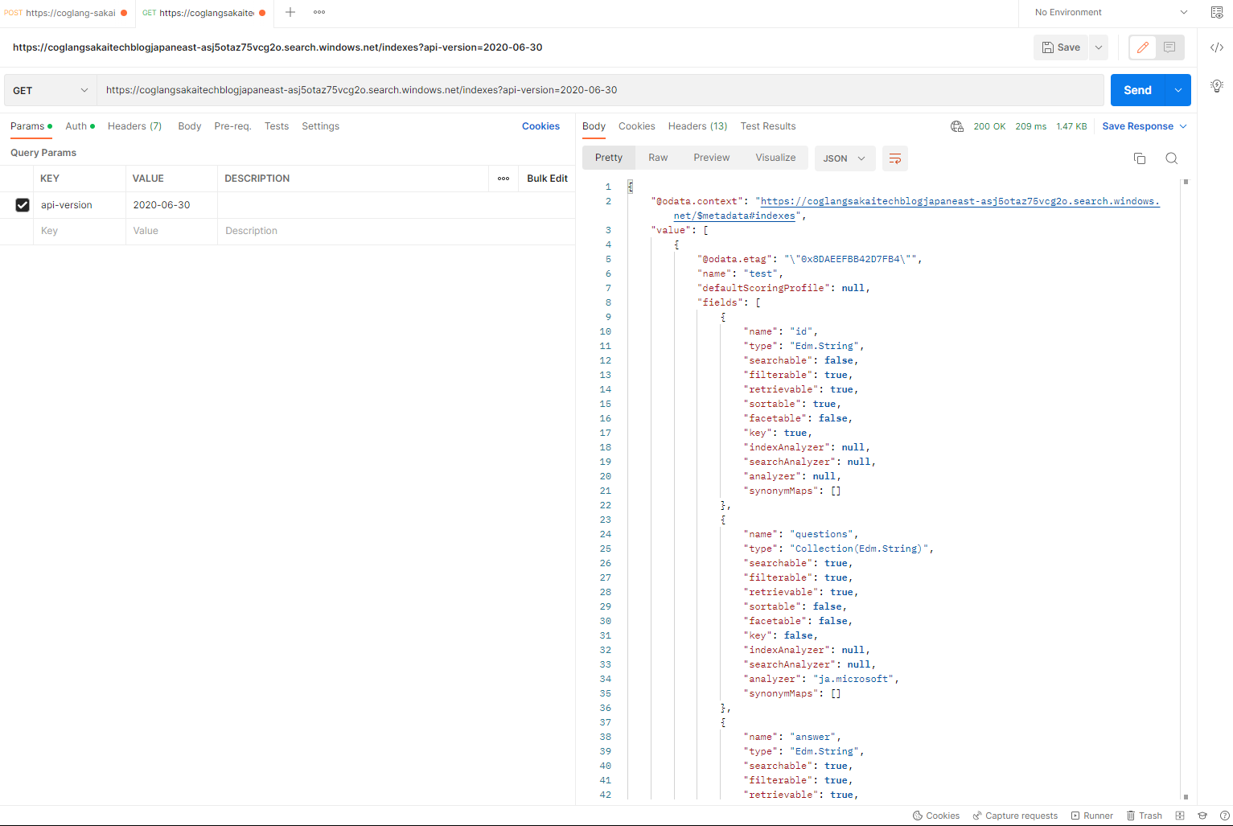Open the GET method dropdown
The height and width of the screenshot is (826, 1233).
pos(50,90)
